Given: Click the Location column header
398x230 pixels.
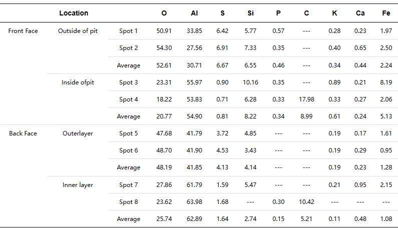Looking at the screenshot, I should [x=74, y=13].
